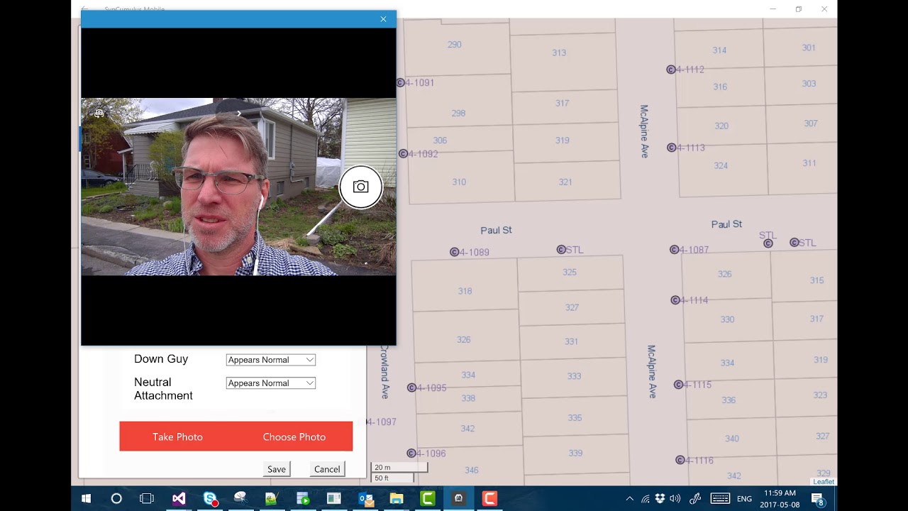This screenshot has height=511, width=908.
Task: Select pole marker 4-1096 on the map
Action: pos(411,454)
